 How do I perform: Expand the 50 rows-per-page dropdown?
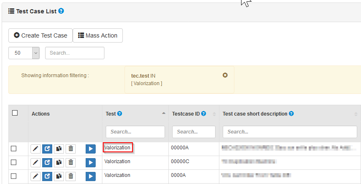click(x=24, y=53)
